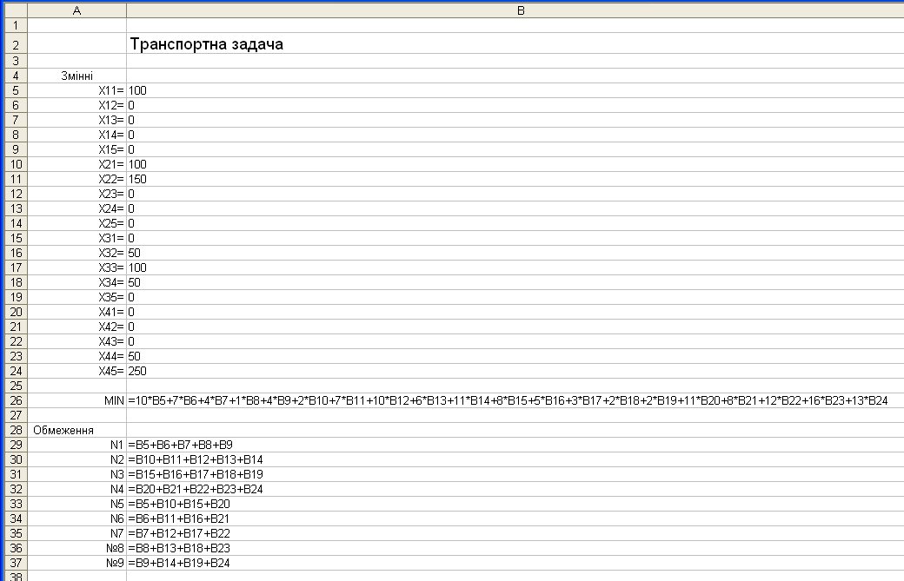
Task: Select the X34= label cell
Action: click(x=76, y=282)
